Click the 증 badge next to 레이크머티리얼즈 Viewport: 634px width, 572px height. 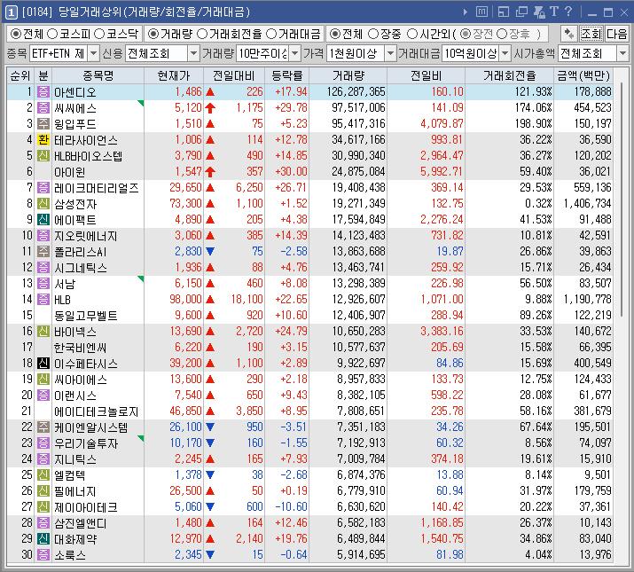coord(43,188)
